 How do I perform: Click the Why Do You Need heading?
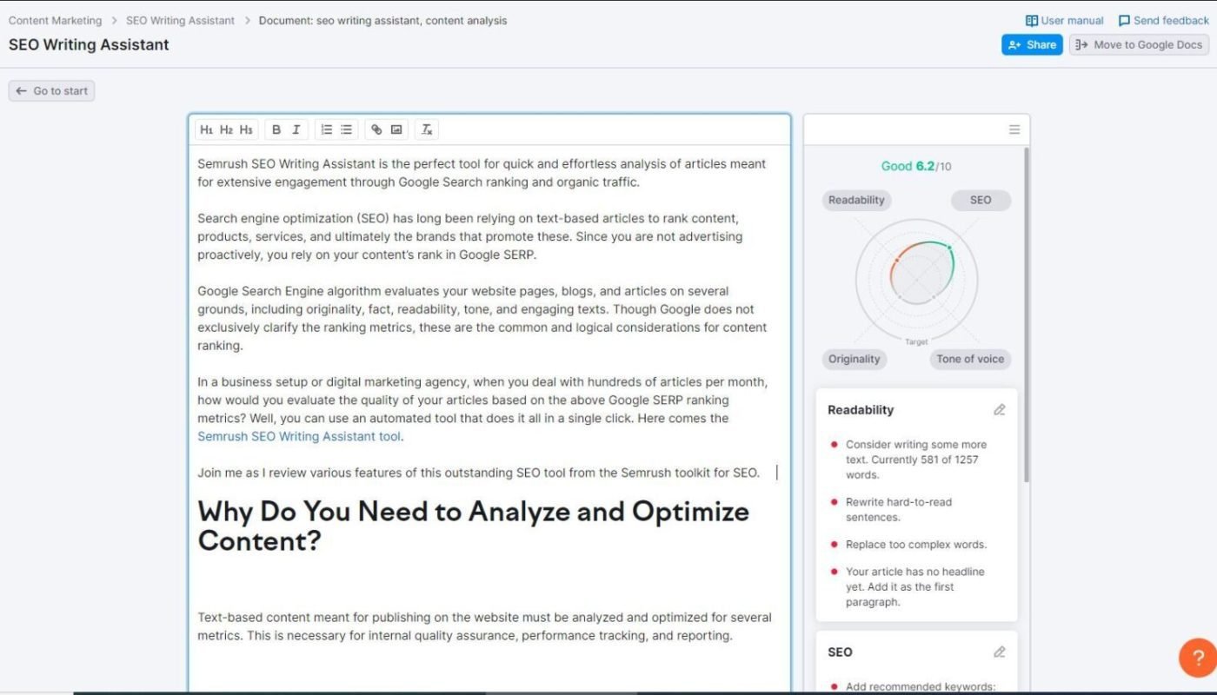point(473,526)
